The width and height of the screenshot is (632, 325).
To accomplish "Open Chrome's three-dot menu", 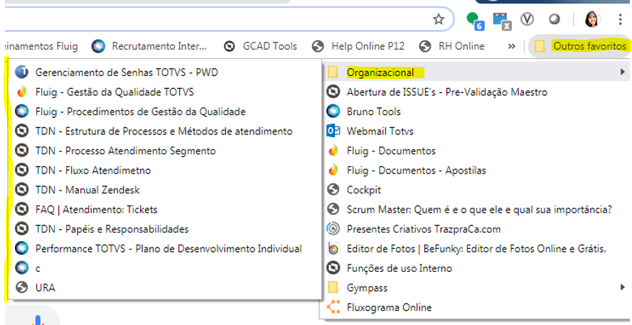I will pyautogui.click(x=616, y=19).
